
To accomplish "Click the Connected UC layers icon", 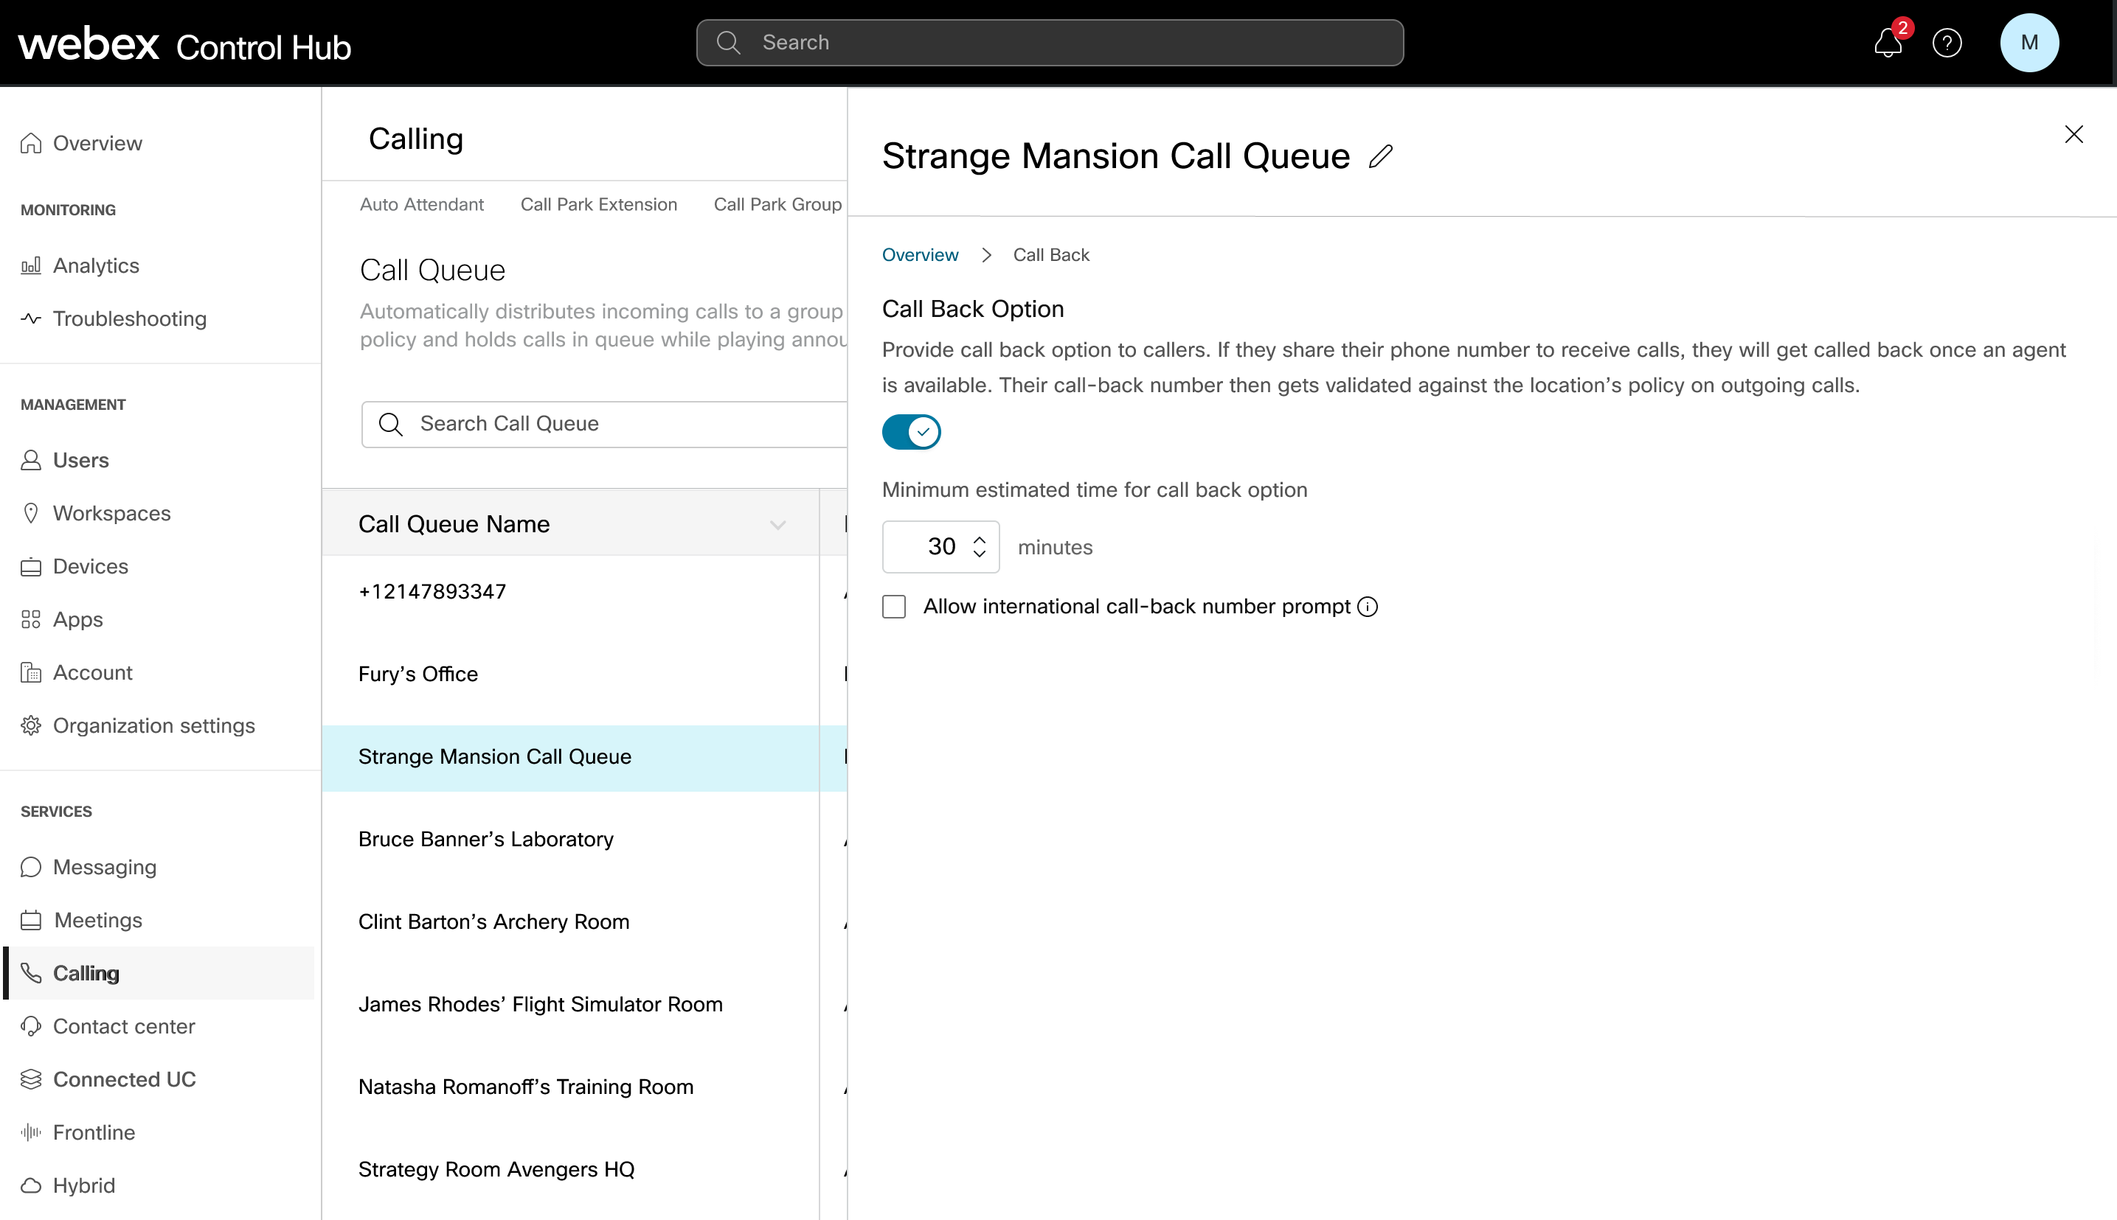I will coord(31,1079).
